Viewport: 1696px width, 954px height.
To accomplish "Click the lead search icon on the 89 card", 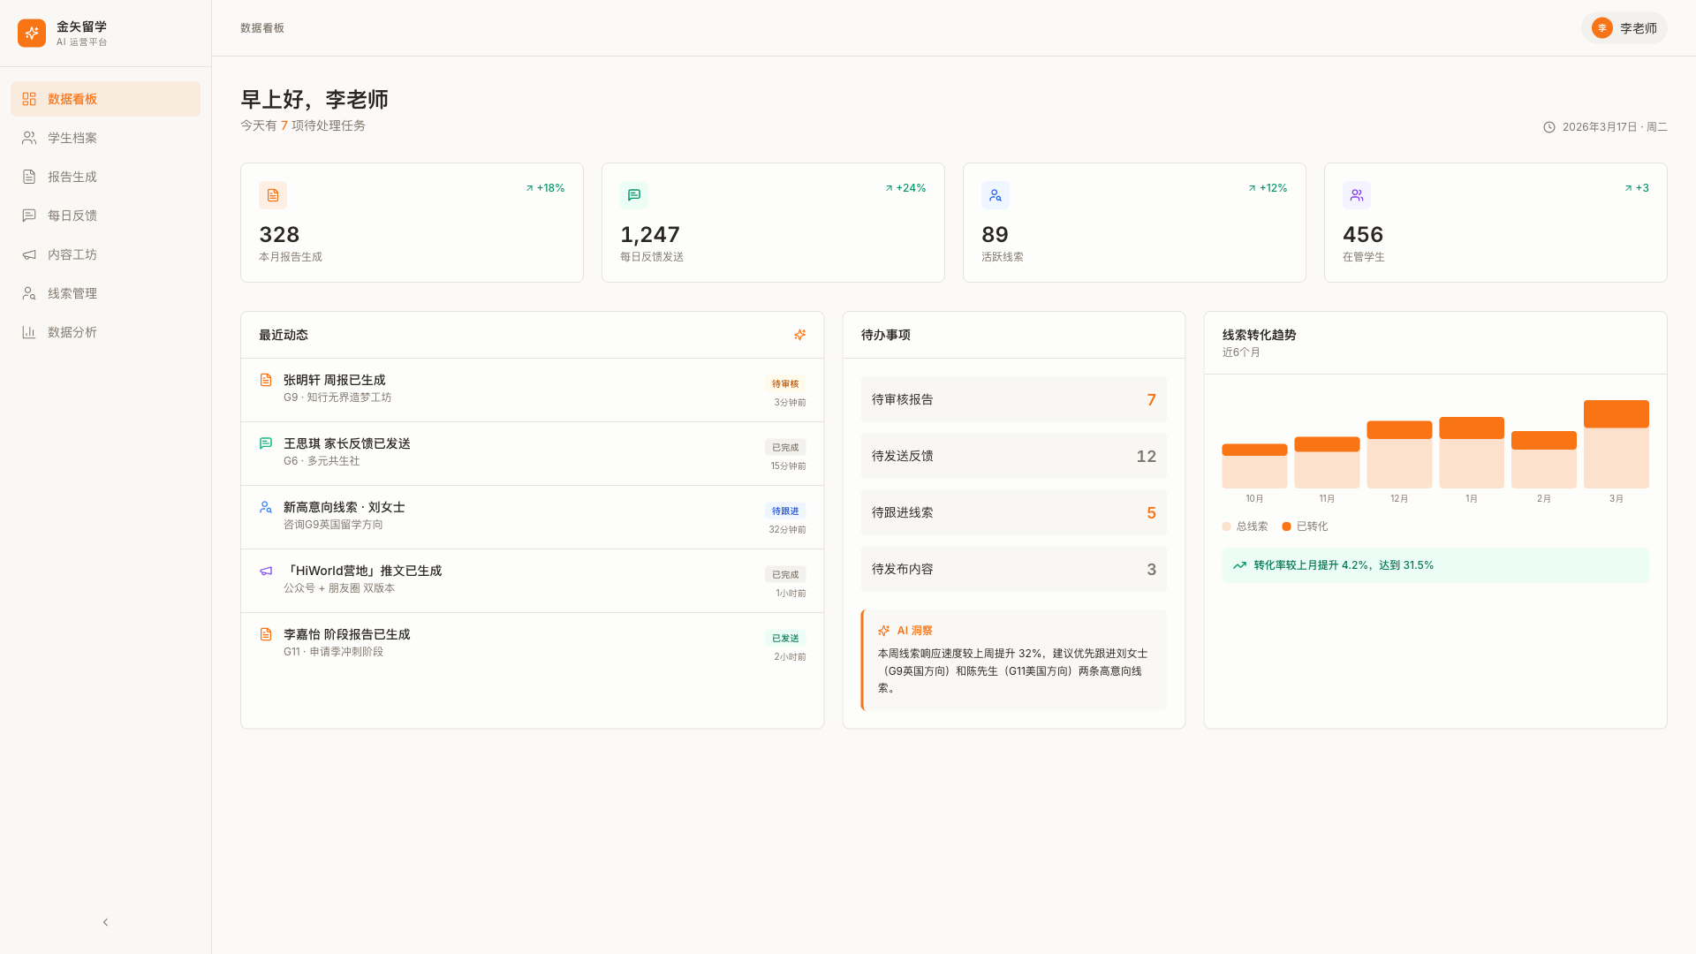I will [996, 195].
